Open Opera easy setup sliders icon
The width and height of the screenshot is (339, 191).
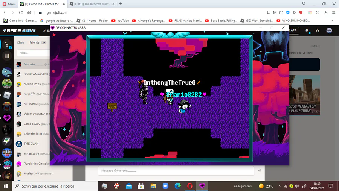(x=334, y=12)
